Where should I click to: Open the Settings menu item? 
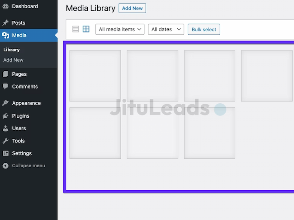coord(22,153)
